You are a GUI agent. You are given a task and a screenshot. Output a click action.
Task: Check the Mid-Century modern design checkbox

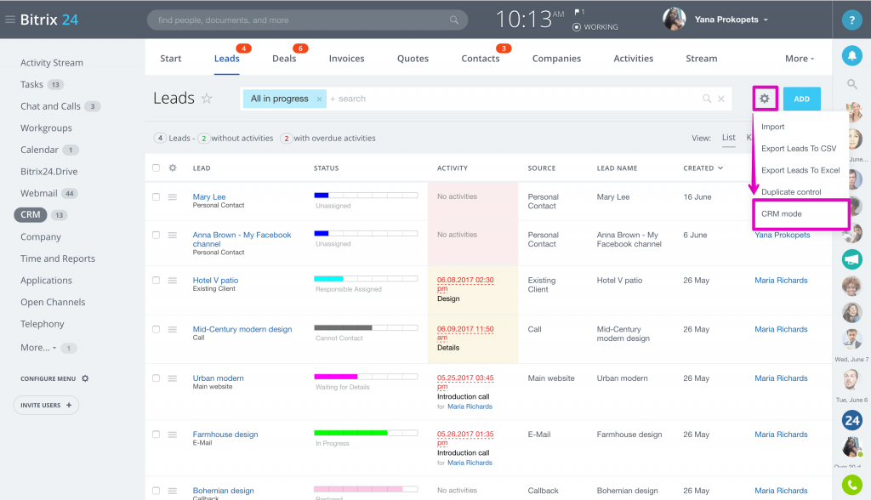(157, 329)
